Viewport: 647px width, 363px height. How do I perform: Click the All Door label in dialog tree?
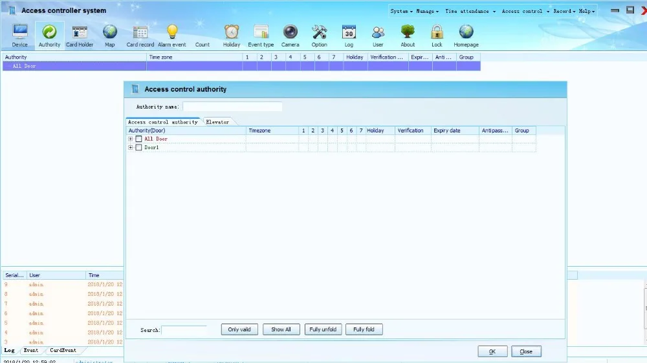click(156, 139)
